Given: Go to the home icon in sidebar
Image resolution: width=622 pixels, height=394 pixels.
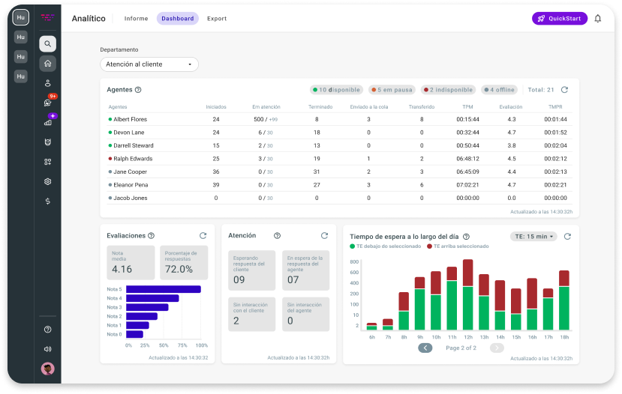Looking at the screenshot, I should click(x=47, y=64).
